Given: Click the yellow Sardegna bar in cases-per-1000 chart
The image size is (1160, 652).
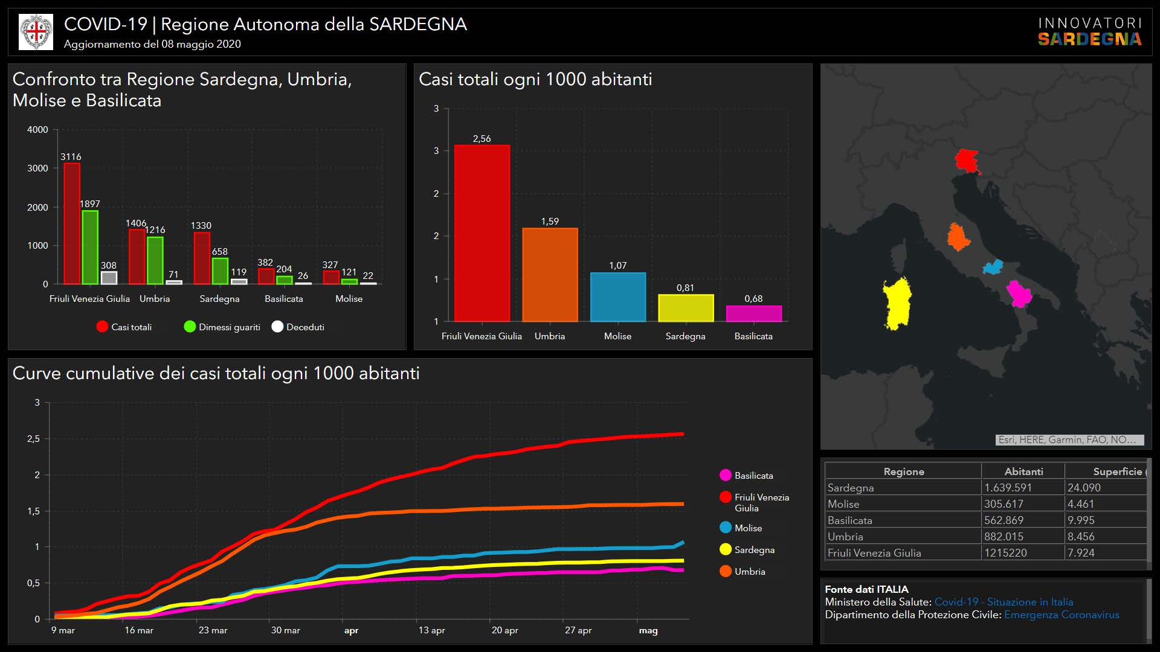Looking at the screenshot, I should click(x=685, y=308).
